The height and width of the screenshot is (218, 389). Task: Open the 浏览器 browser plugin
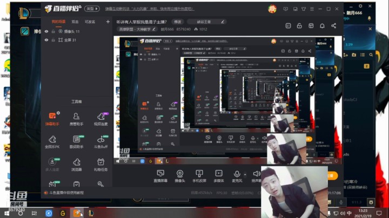click(x=76, y=165)
